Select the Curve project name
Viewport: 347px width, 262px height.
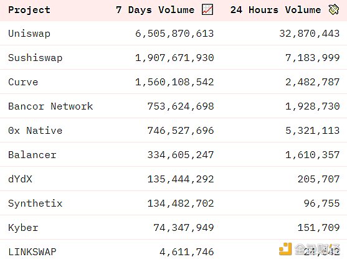pos(23,82)
